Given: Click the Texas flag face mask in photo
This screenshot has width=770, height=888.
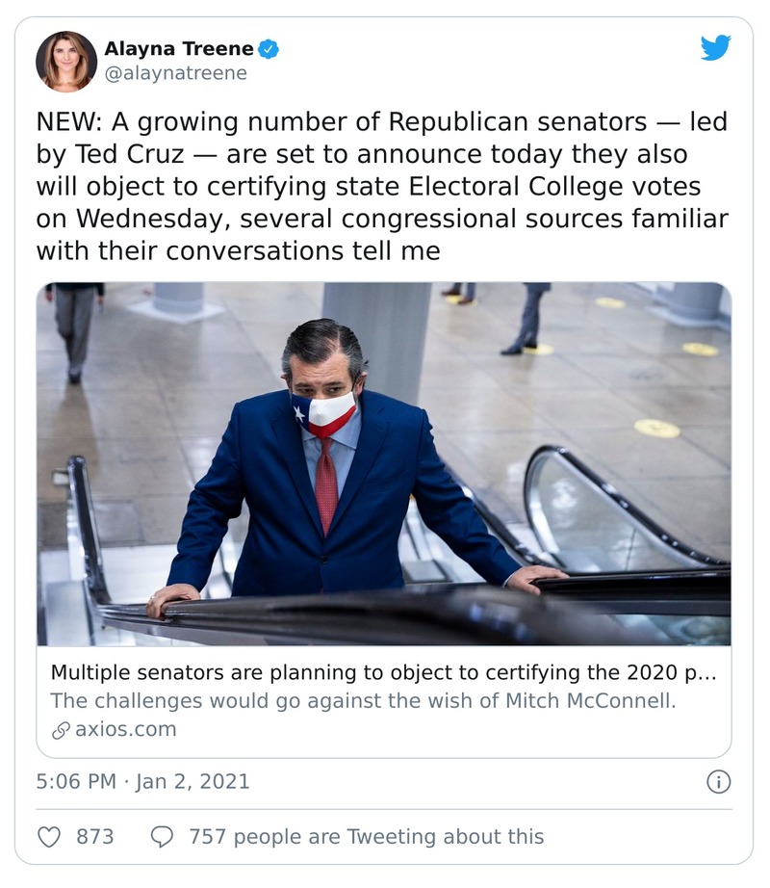Looking at the screenshot, I should point(324,412).
